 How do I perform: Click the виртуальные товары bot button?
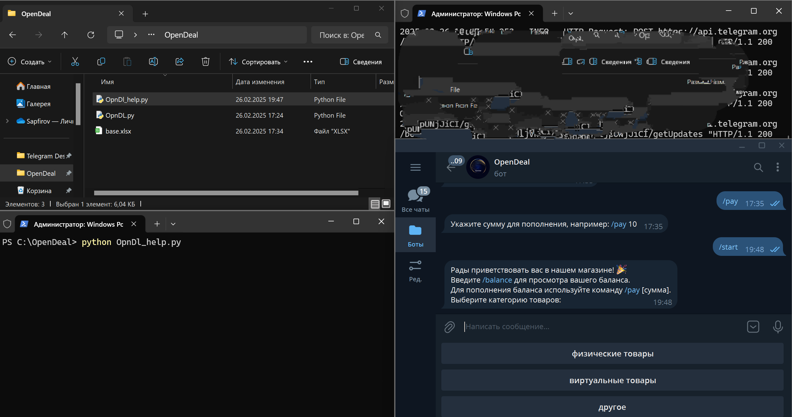tap(612, 380)
